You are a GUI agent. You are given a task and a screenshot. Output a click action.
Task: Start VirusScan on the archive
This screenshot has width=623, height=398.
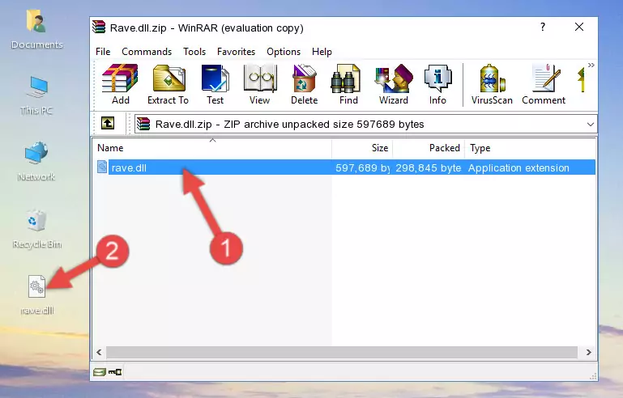[492, 84]
